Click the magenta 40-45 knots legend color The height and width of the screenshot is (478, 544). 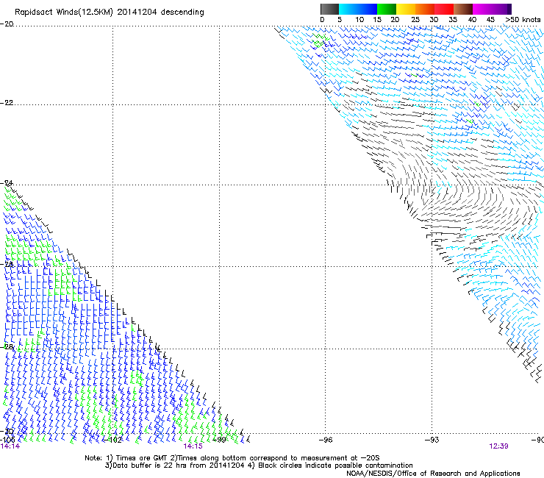coord(482,9)
